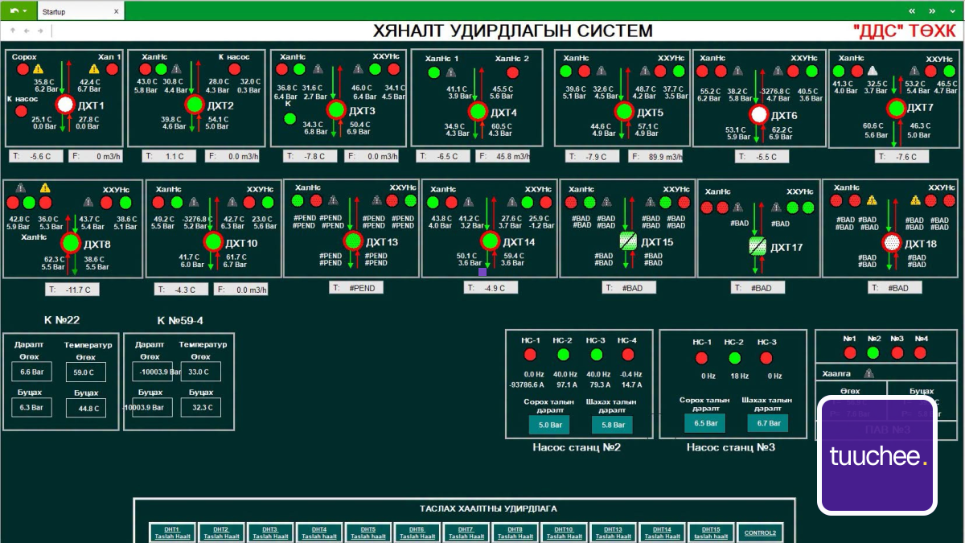Select the ДХТ17 hatched square symbol
The image size is (965, 543).
click(x=758, y=246)
